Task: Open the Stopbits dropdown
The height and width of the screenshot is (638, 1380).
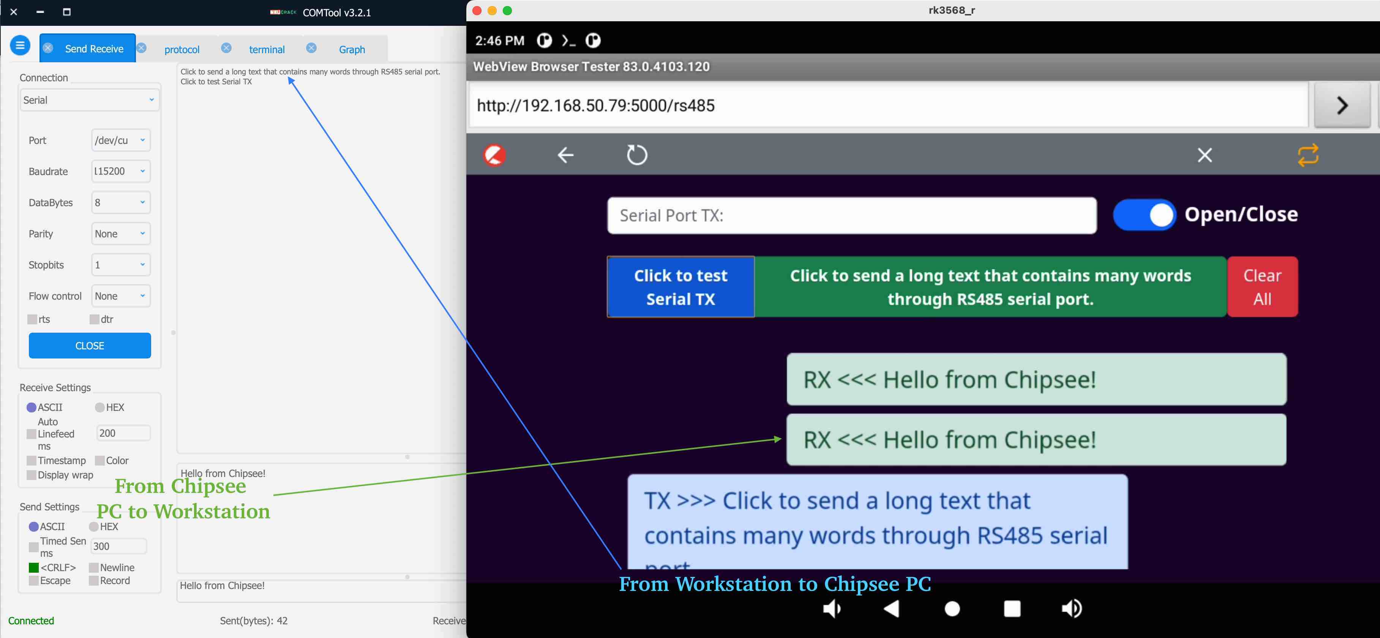Action: click(x=120, y=265)
